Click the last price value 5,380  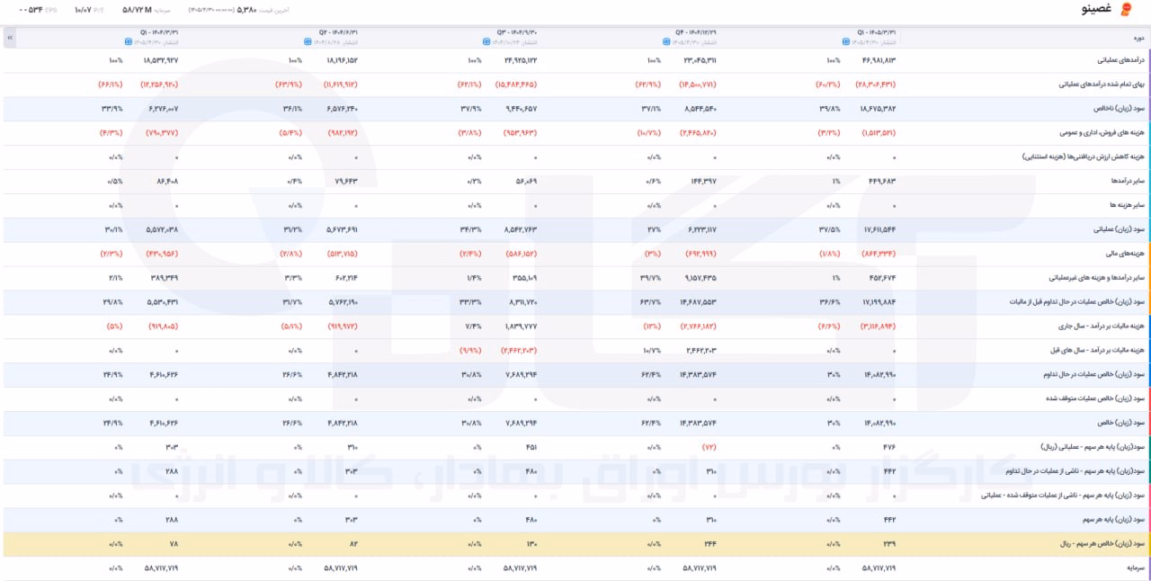click(246, 10)
